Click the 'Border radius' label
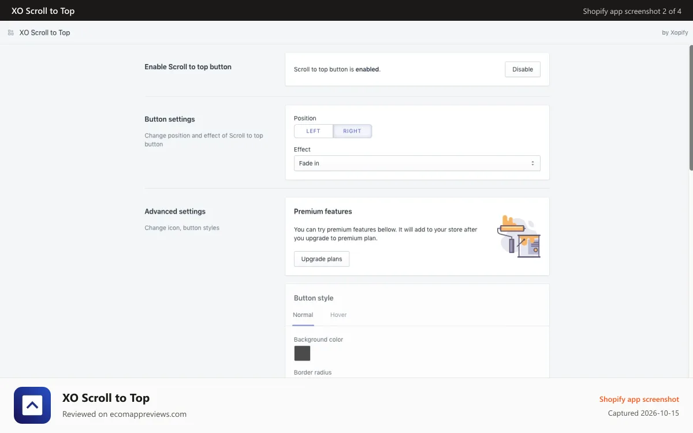Image resolution: width=693 pixels, height=433 pixels. [x=312, y=373]
